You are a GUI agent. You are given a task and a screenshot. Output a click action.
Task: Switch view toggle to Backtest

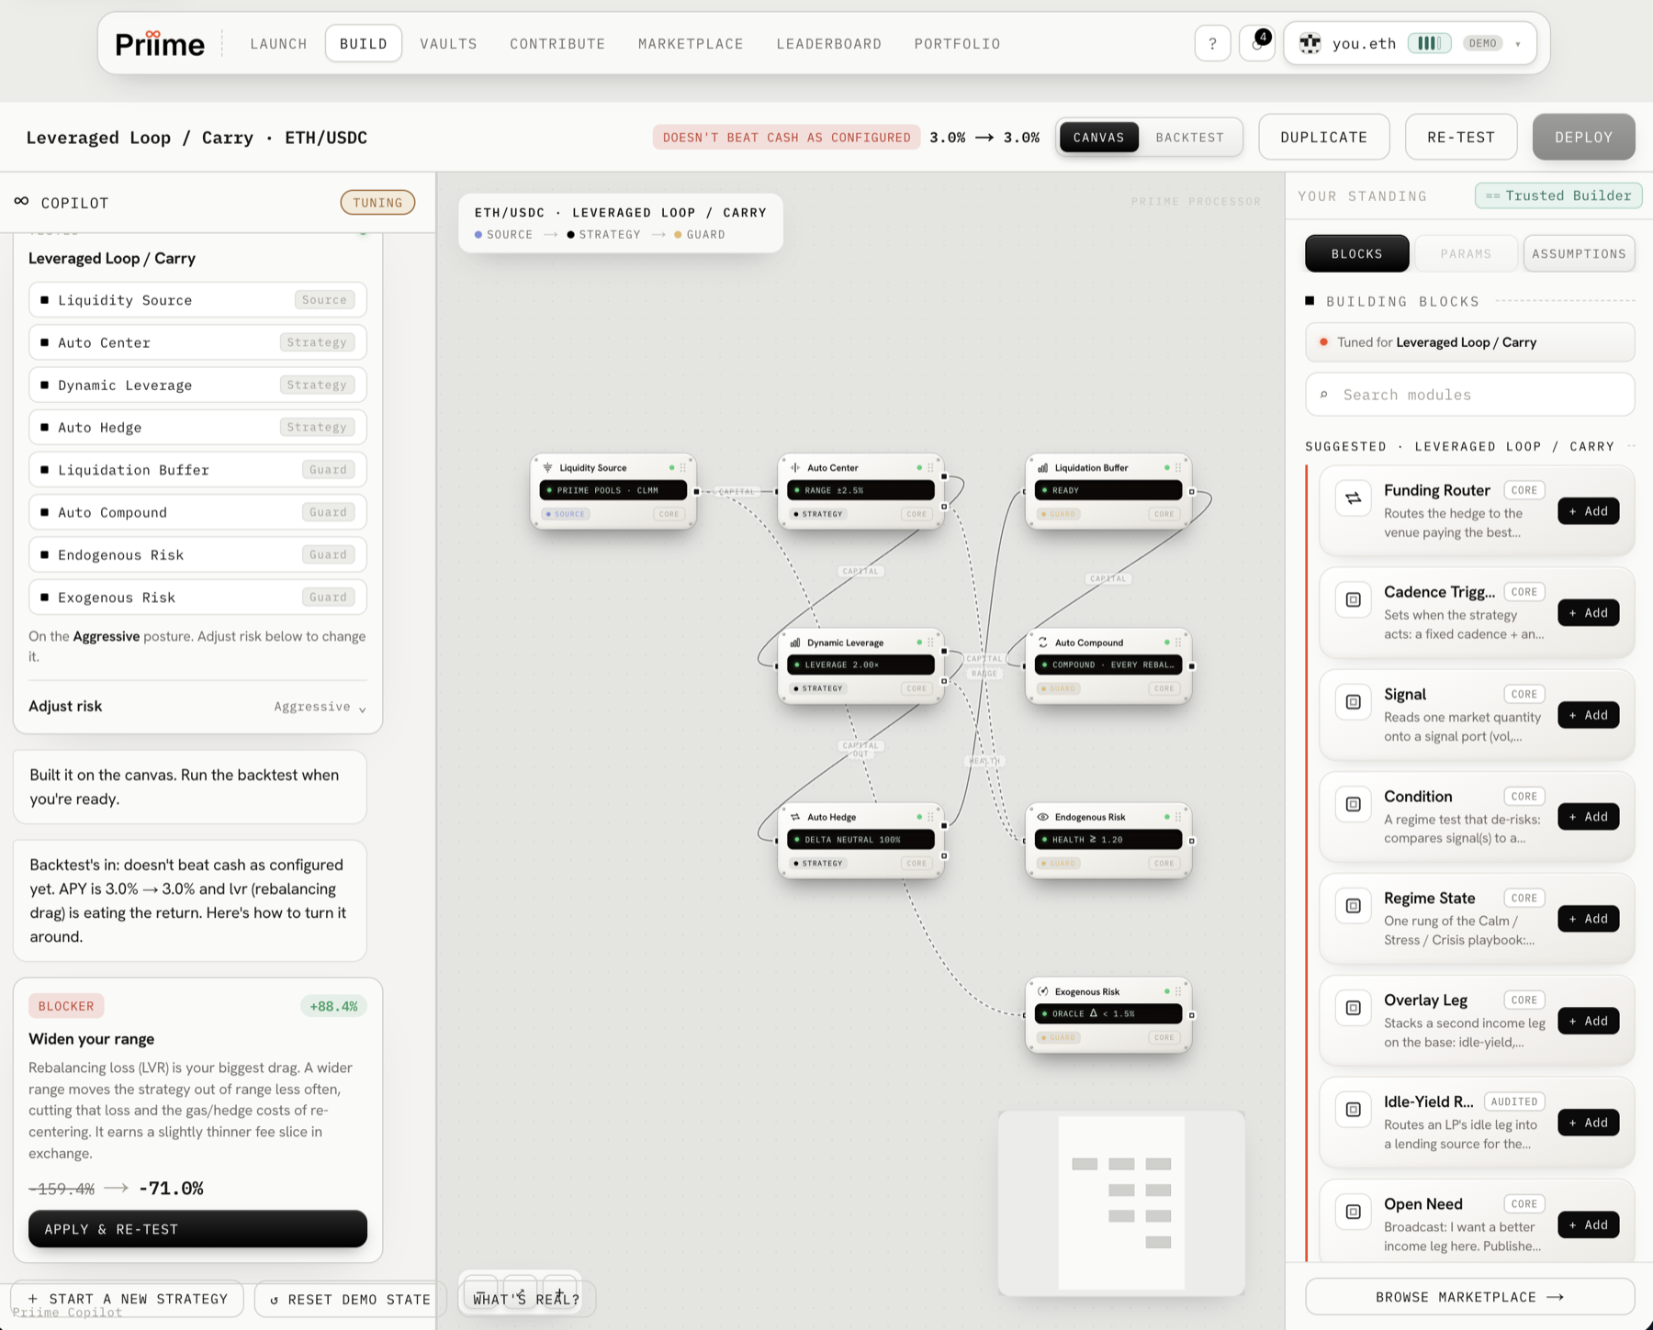(1189, 138)
